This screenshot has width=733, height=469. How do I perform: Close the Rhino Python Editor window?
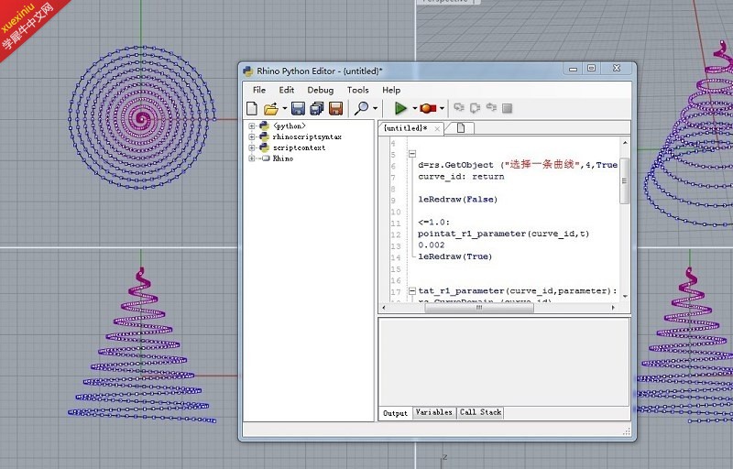click(x=617, y=68)
